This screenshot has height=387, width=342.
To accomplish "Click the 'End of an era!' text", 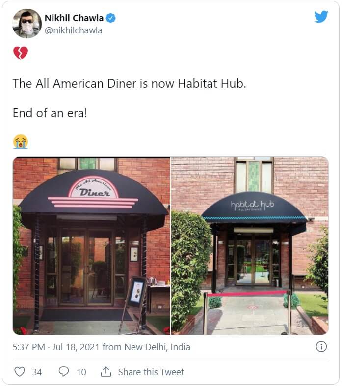I will click(50, 113).
